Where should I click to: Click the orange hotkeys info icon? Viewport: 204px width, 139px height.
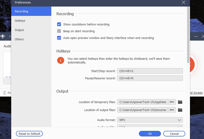61,60
